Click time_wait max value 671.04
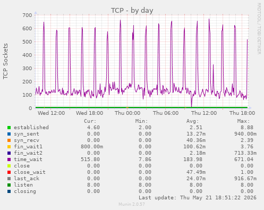The width and height of the screenshot is (264, 210). tap(244, 159)
